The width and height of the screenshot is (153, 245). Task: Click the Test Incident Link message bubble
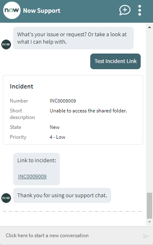(116, 61)
